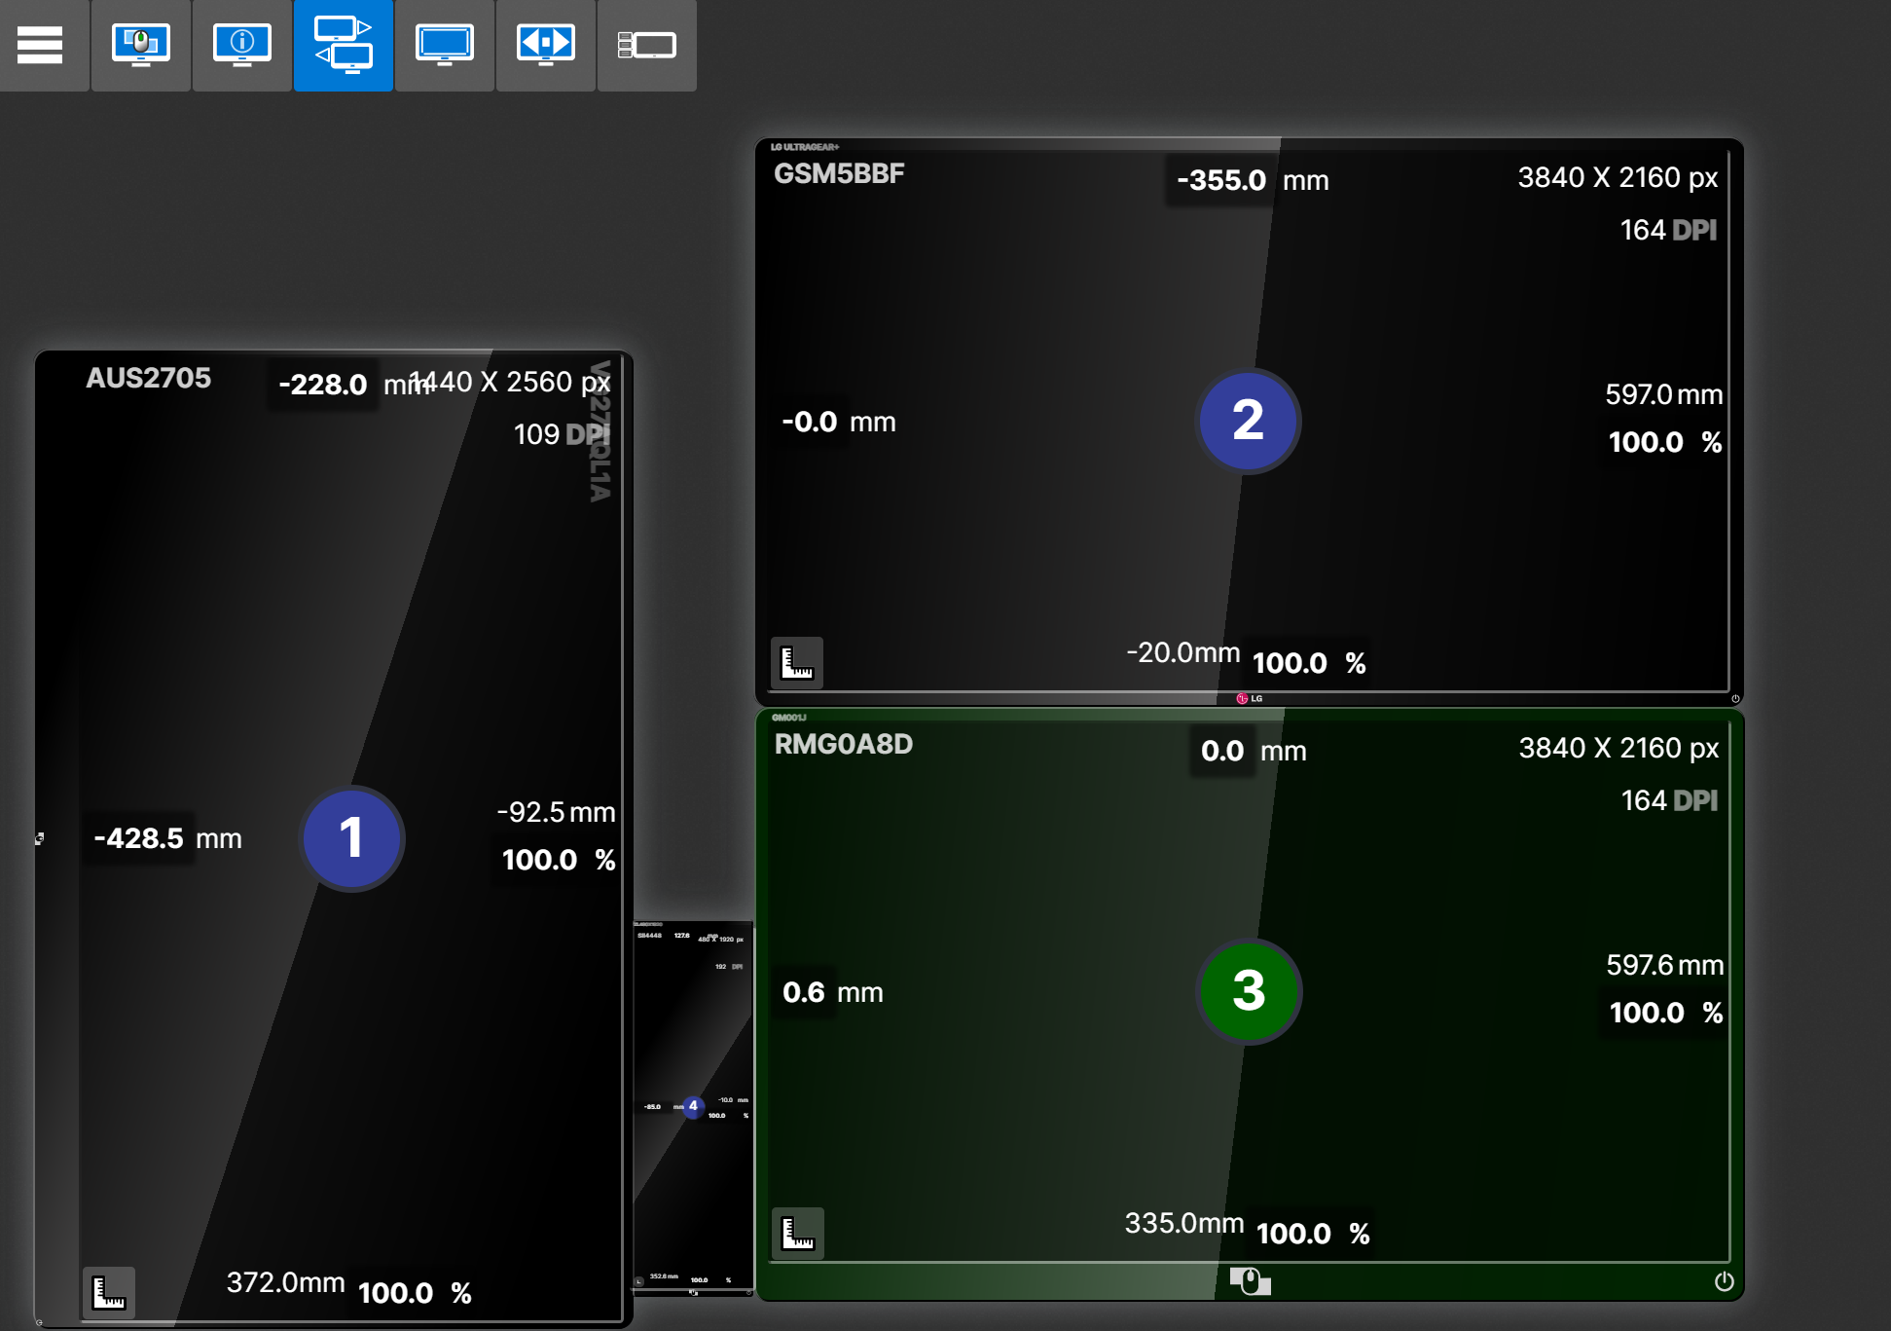Click the RMG0A8D monitor name
The height and width of the screenshot is (1331, 1891).
tap(844, 744)
